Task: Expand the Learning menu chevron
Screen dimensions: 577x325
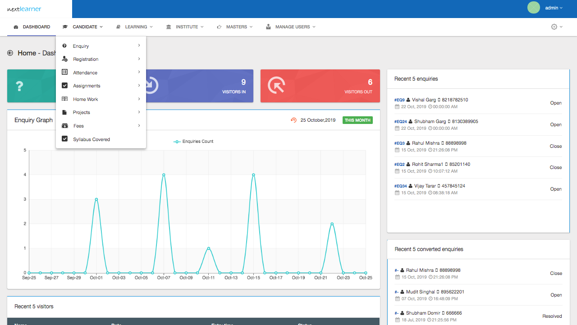Action: pyautogui.click(x=151, y=27)
